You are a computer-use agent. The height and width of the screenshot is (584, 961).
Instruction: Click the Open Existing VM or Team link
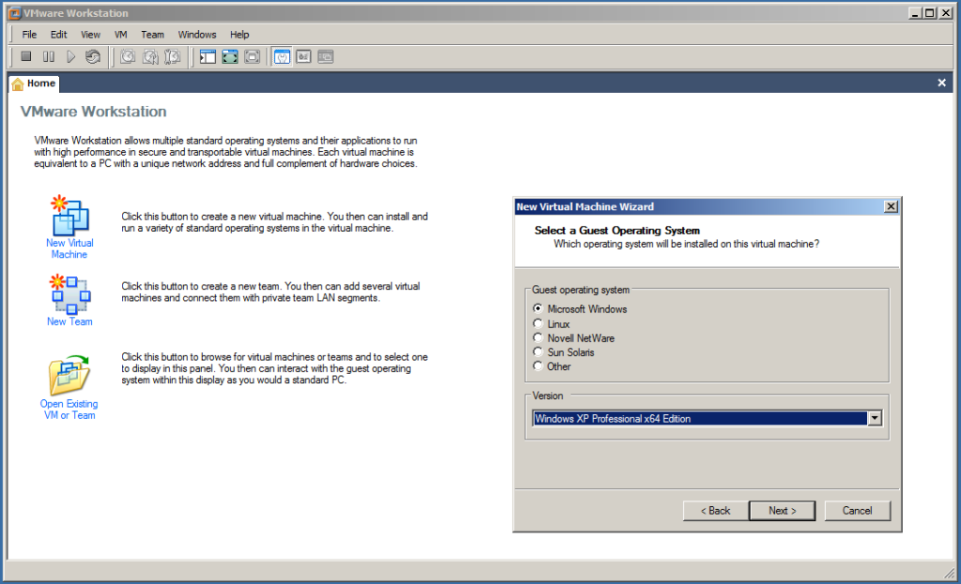[69, 410]
